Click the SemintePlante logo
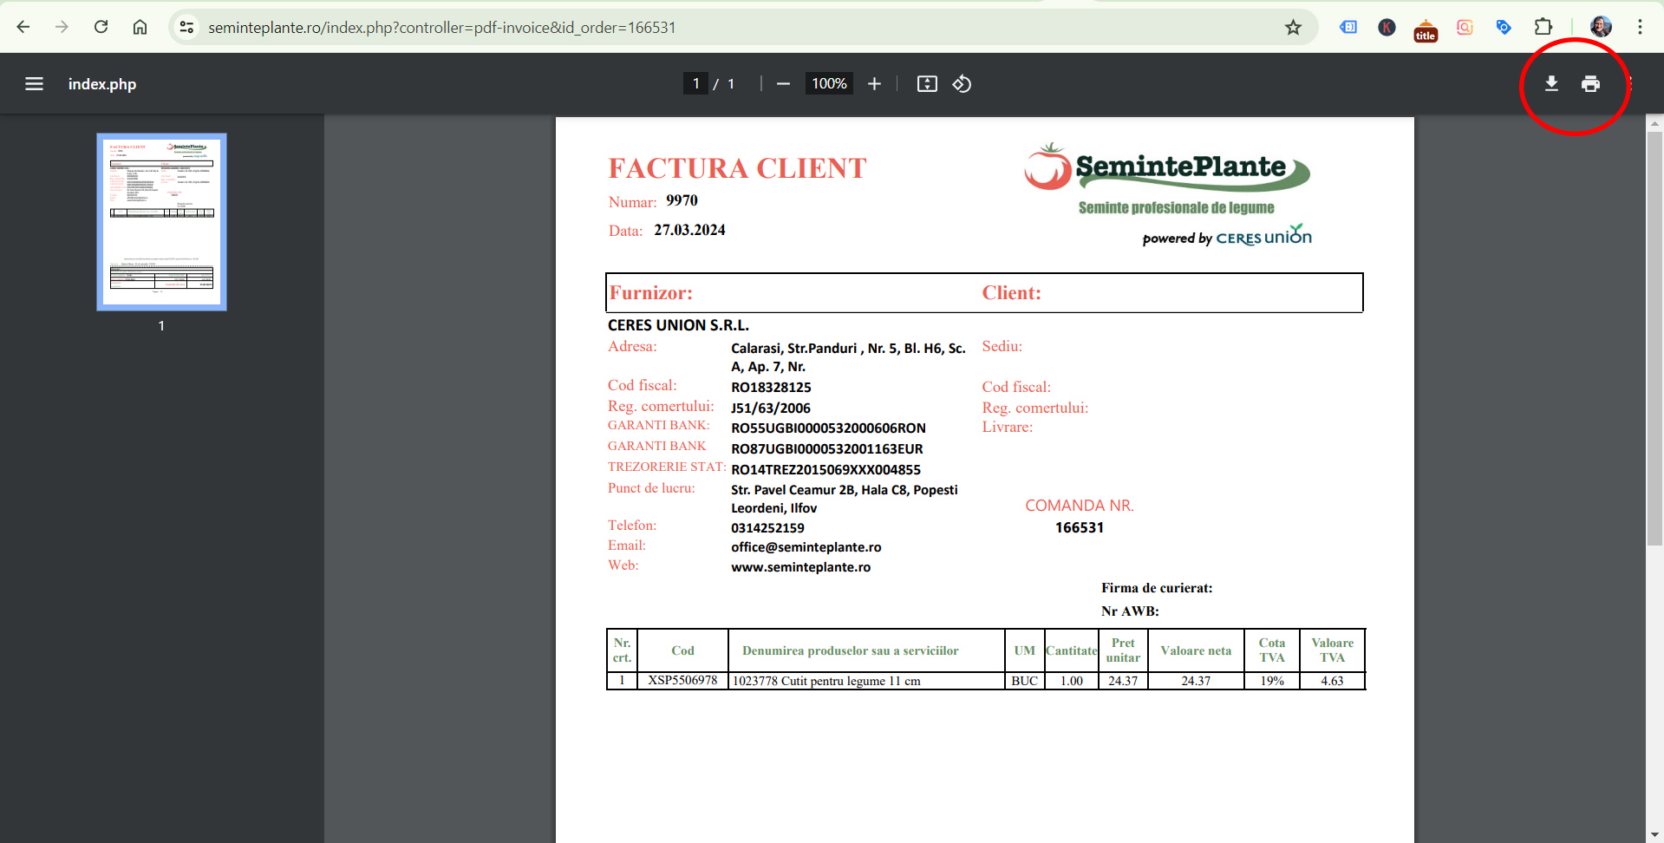 click(x=1167, y=180)
